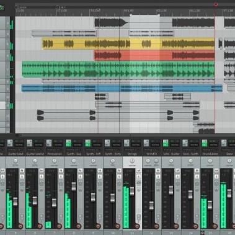
Task: Open the input selector above MindFX name
Action: point(152,149)
